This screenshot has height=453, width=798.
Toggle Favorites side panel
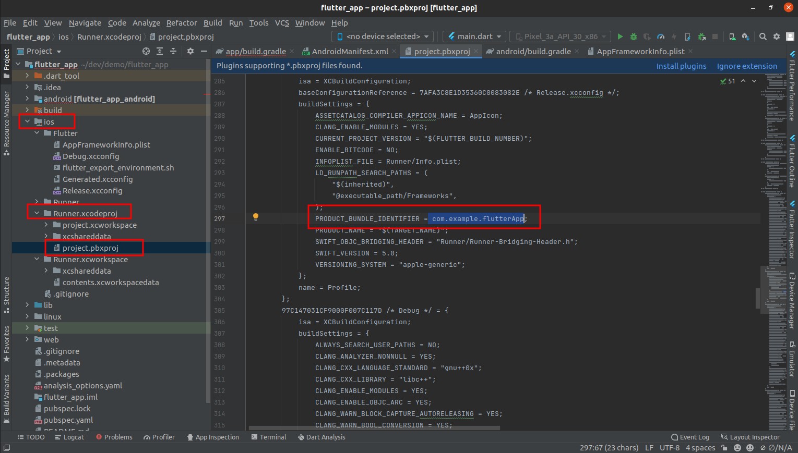pyautogui.click(x=6, y=344)
